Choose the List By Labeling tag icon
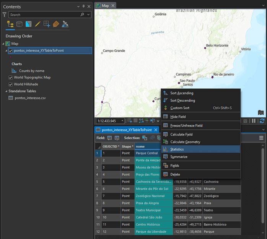The width and height of the screenshot is (267, 239). click(56, 24)
